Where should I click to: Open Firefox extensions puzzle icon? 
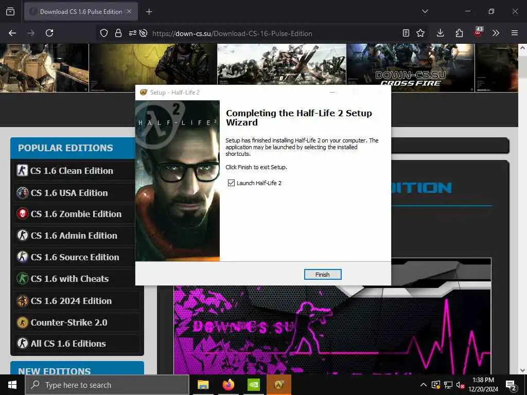(459, 33)
